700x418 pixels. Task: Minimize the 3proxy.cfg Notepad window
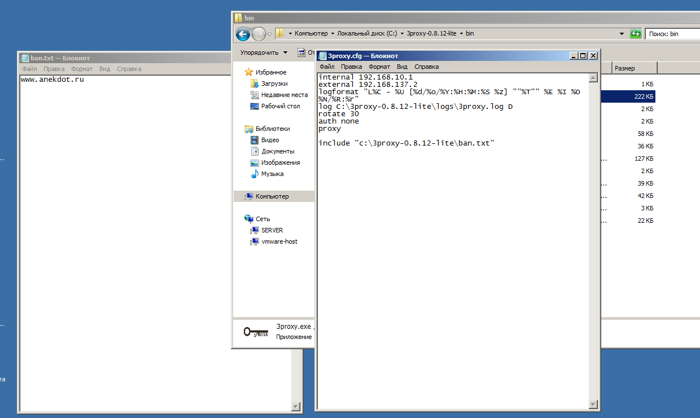(574, 56)
